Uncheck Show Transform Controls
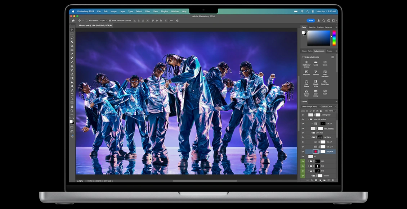 point(110,21)
